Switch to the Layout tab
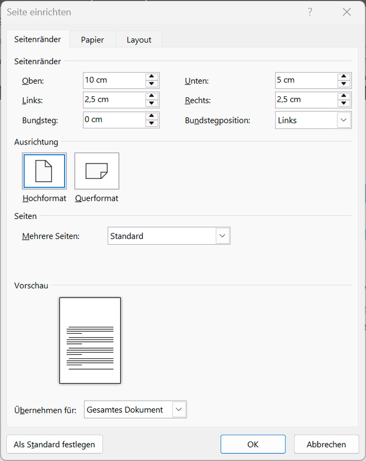366x461 pixels. click(x=139, y=40)
